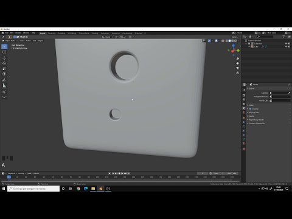292x219 pixels.
Task: Hide Cube object via eye icon
Action: pyautogui.click(x=287, y=47)
